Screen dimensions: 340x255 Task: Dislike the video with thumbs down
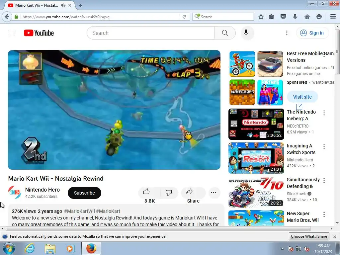click(x=169, y=193)
